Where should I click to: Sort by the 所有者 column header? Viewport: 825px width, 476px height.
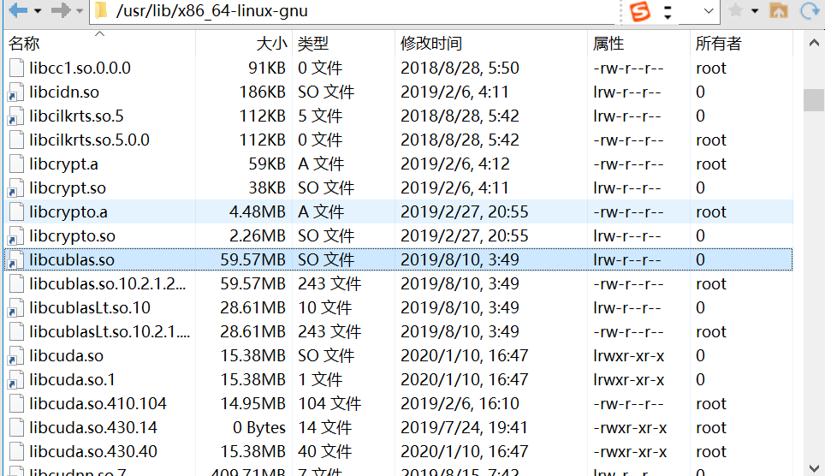741,43
